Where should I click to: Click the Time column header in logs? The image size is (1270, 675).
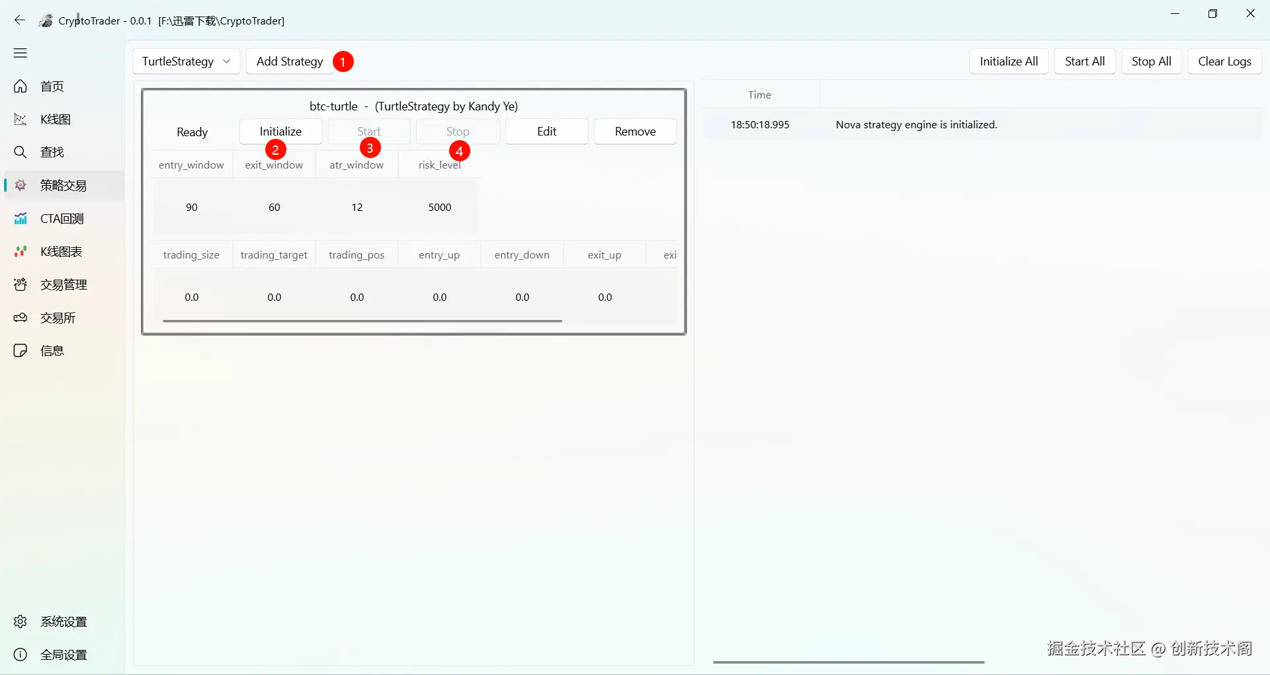click(760, 95)
